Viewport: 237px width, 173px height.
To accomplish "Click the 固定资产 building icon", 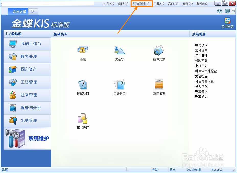I will (13, 69).
